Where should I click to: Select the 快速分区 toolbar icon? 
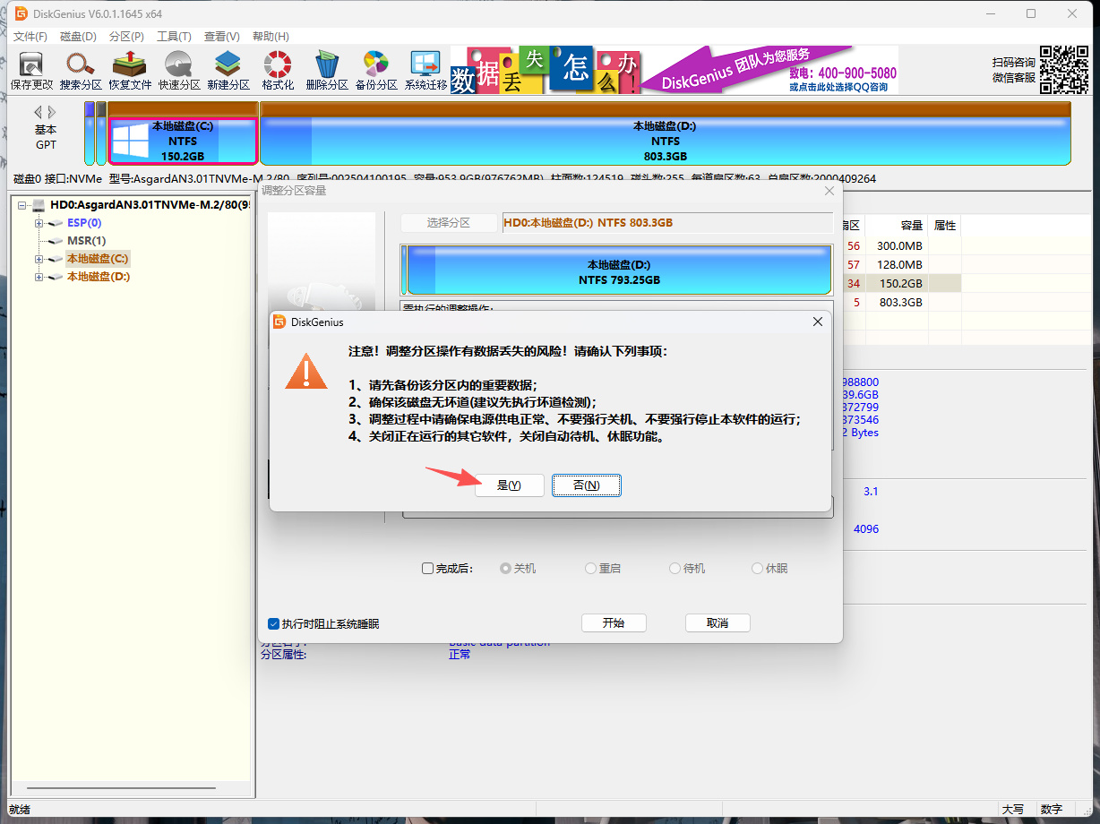pos(179,70)
